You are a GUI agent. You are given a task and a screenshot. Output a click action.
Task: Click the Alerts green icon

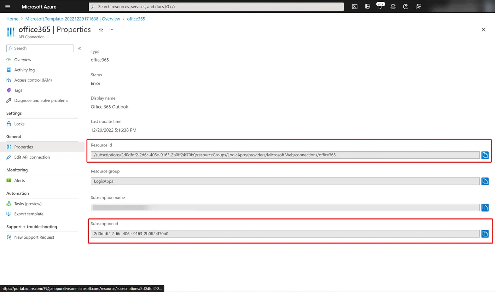(x=9, y=181)
